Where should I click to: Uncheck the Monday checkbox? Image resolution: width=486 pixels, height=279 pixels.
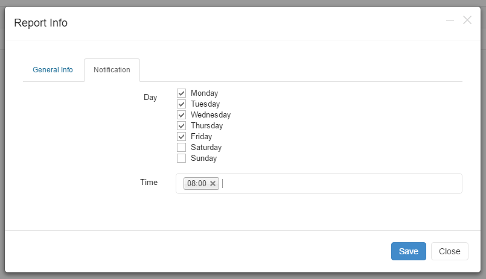click(181, 93)
